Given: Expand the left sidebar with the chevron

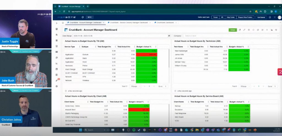Looking at the screenshot, I should tap(56, 23).
